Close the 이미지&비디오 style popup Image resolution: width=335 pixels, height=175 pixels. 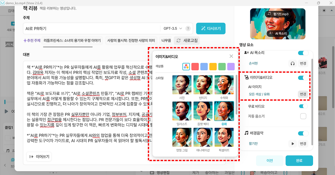231,56
